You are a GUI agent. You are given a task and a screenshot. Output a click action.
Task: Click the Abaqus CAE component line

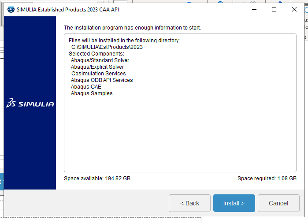[86, 87]
